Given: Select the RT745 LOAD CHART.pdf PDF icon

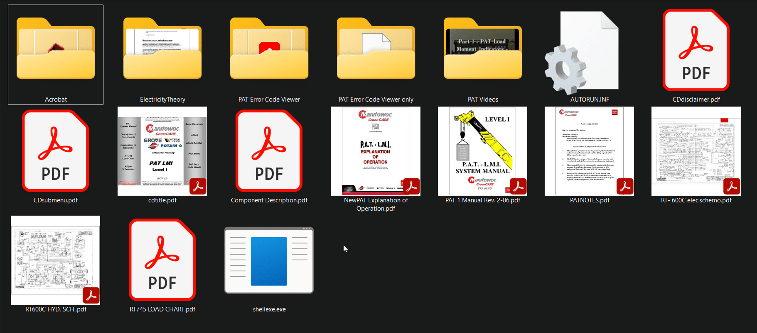Looking at the screenshot, I should [162, 260].
